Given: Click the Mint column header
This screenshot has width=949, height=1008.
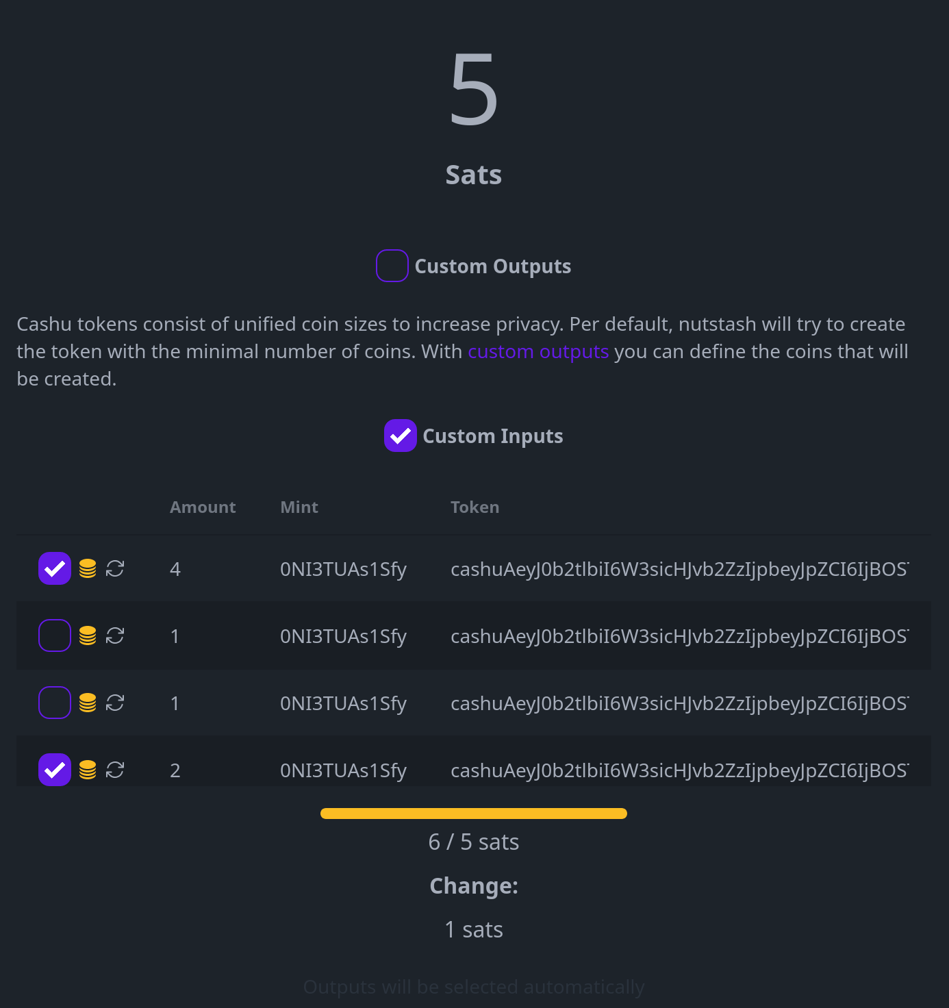Looking at the screenshot, I should [299, 507].
